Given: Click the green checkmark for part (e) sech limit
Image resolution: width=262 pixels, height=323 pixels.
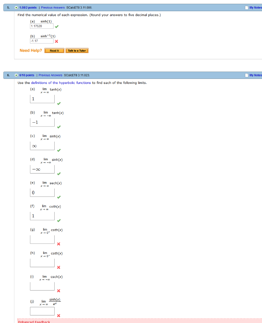Looking at the screenshot, I should point(58,197).
